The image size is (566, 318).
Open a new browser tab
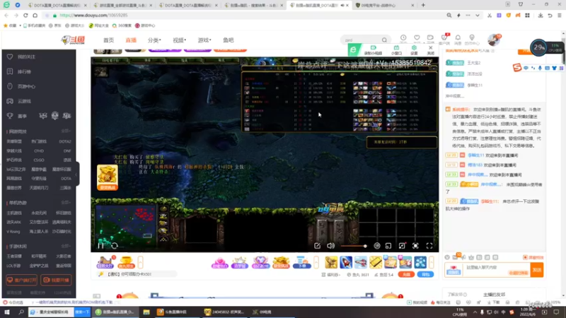[x=423, y=6]
